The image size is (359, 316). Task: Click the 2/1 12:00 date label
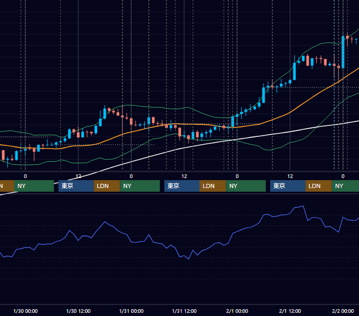[x=290, y=311]
